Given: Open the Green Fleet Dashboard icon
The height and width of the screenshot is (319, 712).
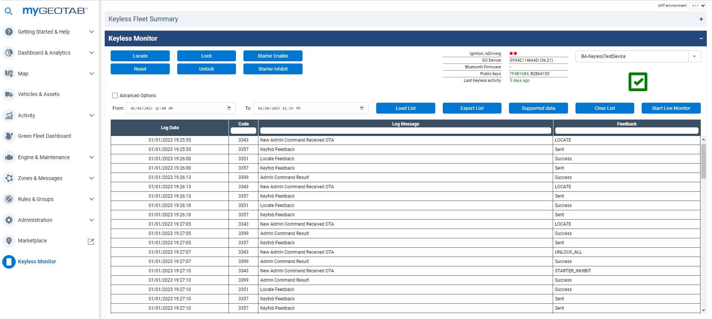Looking at the screenshot, I should coord(9,136).
